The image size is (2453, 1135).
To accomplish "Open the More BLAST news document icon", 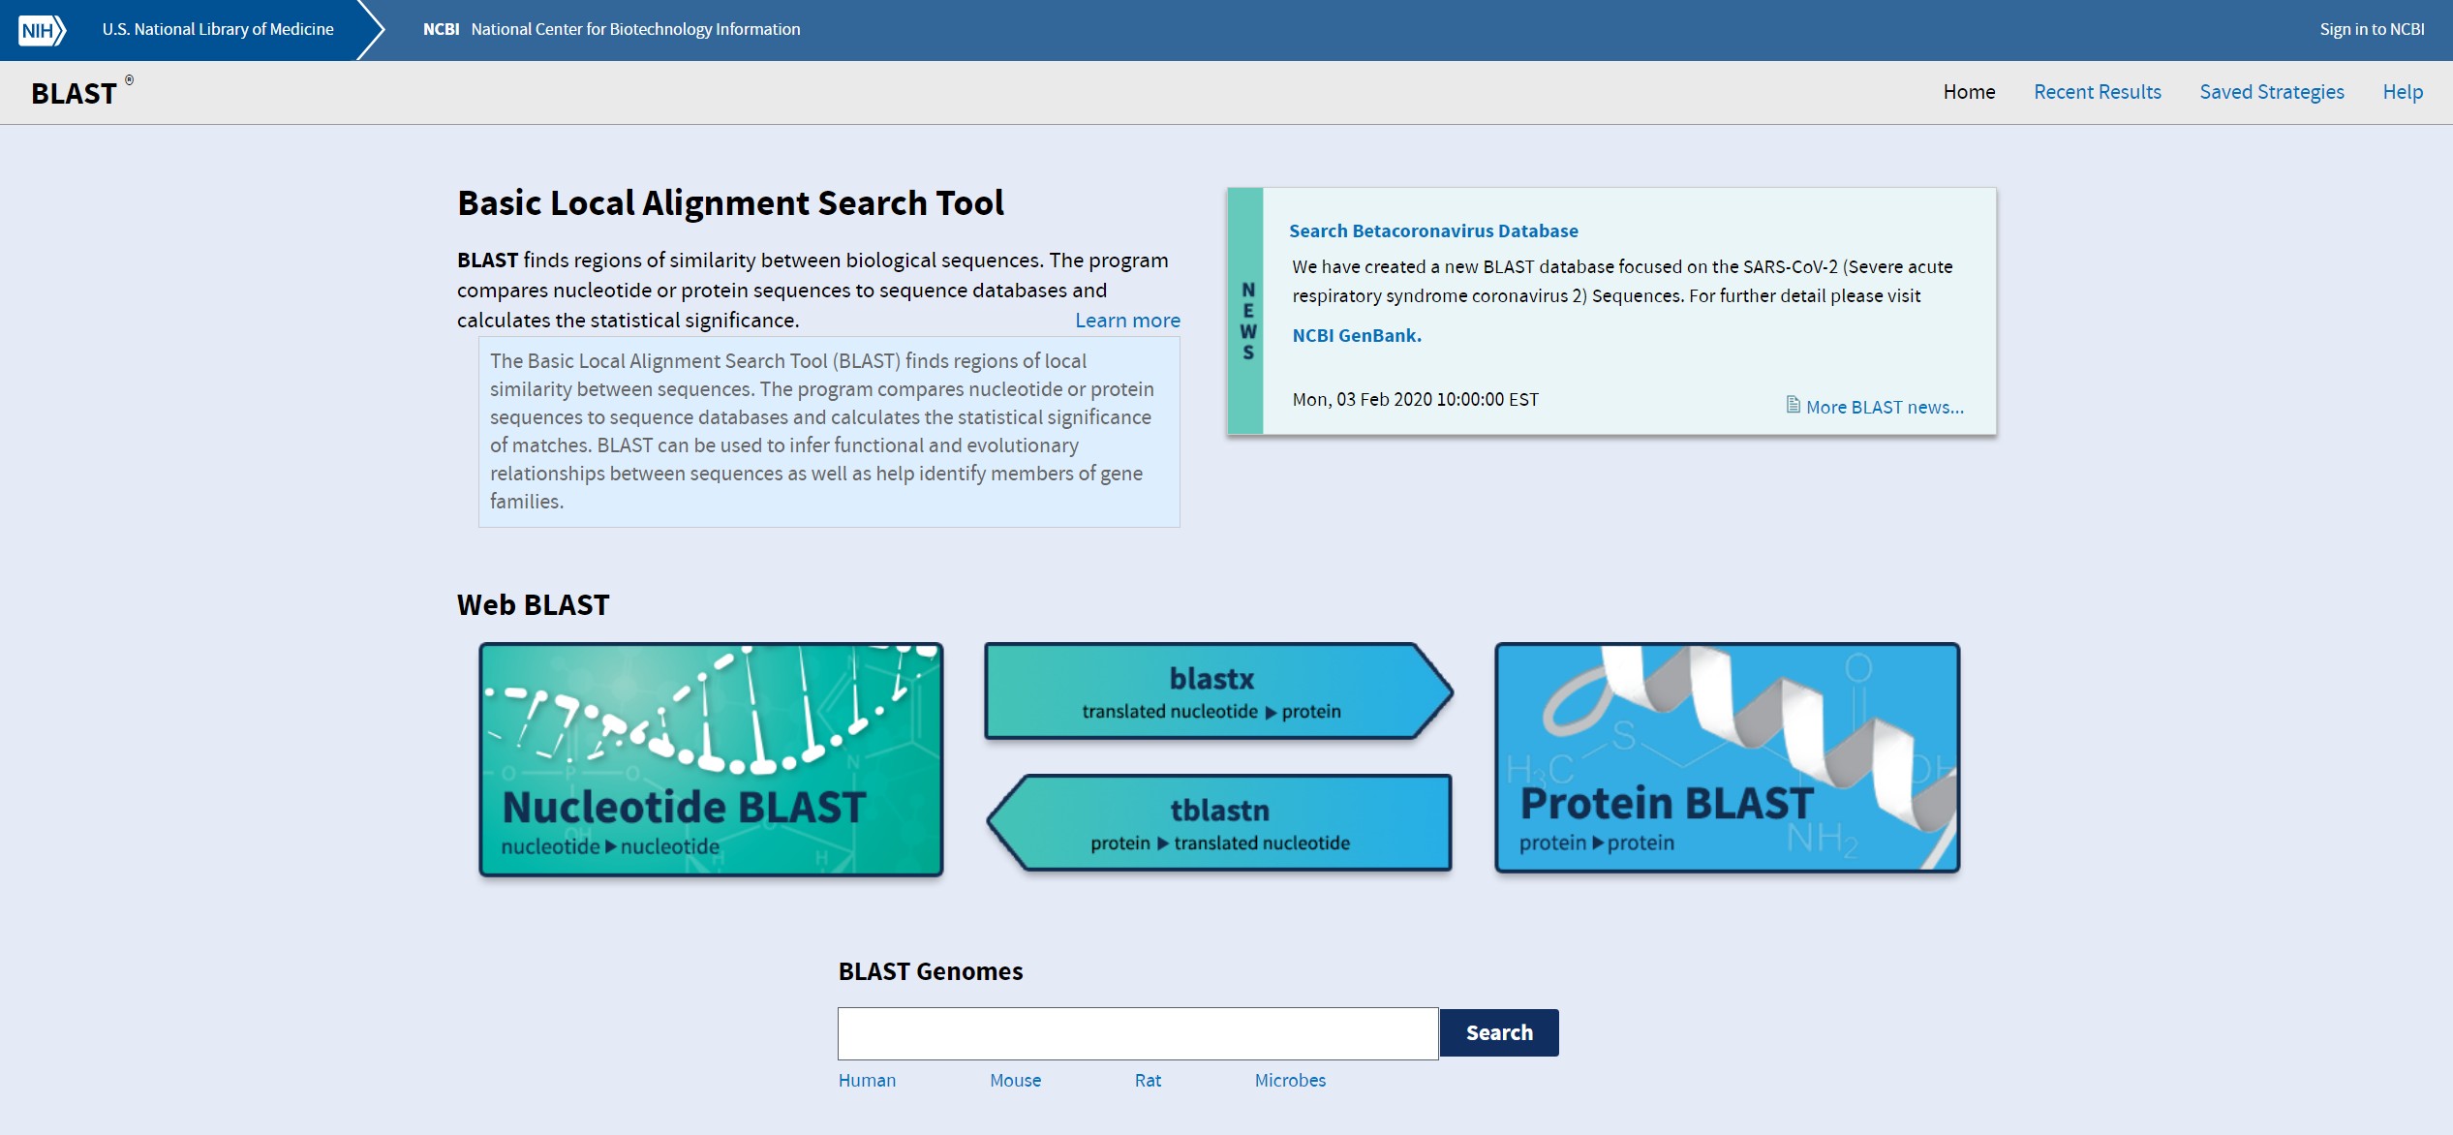I will click(1793, 407).
